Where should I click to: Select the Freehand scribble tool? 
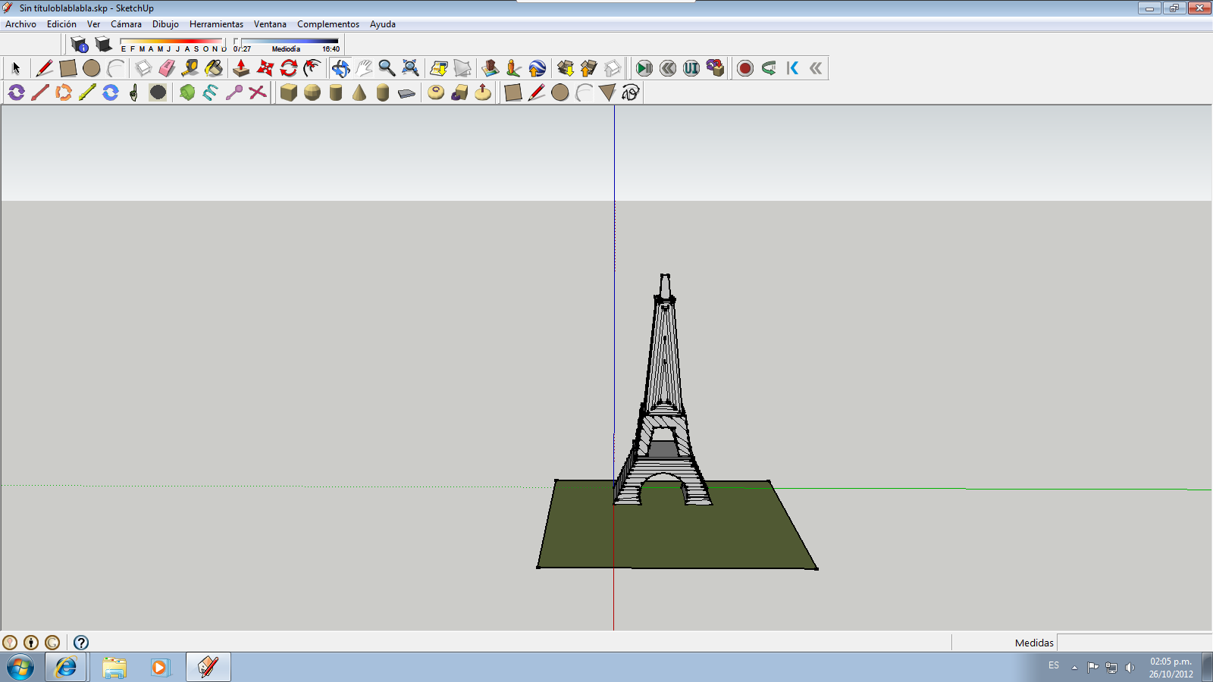(631, 92)
